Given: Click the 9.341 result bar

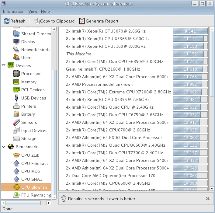Looking at the screenshot, I should click(190, 31).
